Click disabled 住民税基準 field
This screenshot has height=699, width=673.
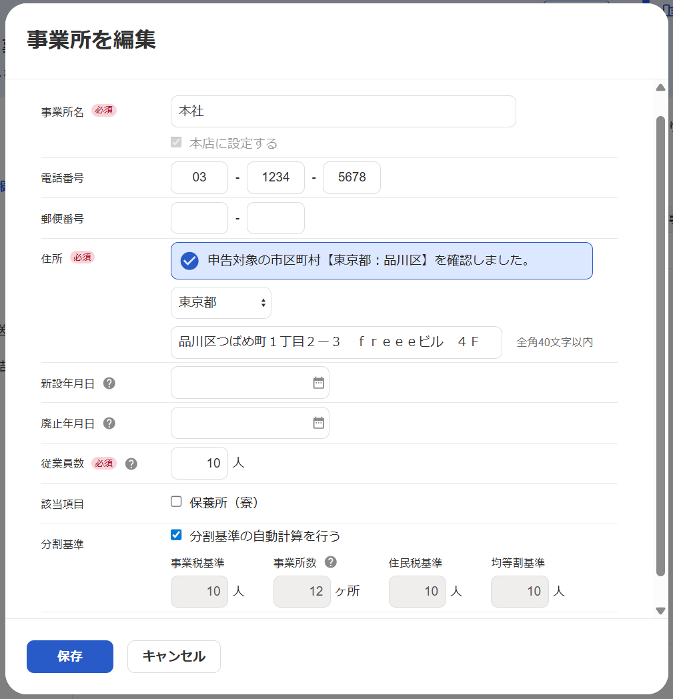(417, 592)
